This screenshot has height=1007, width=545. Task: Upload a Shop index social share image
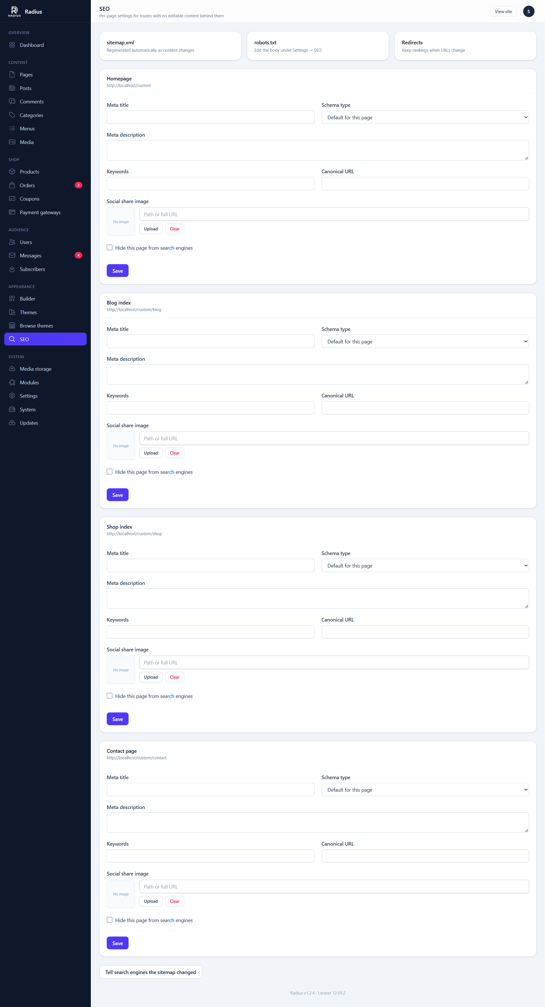tap(151, 677)
